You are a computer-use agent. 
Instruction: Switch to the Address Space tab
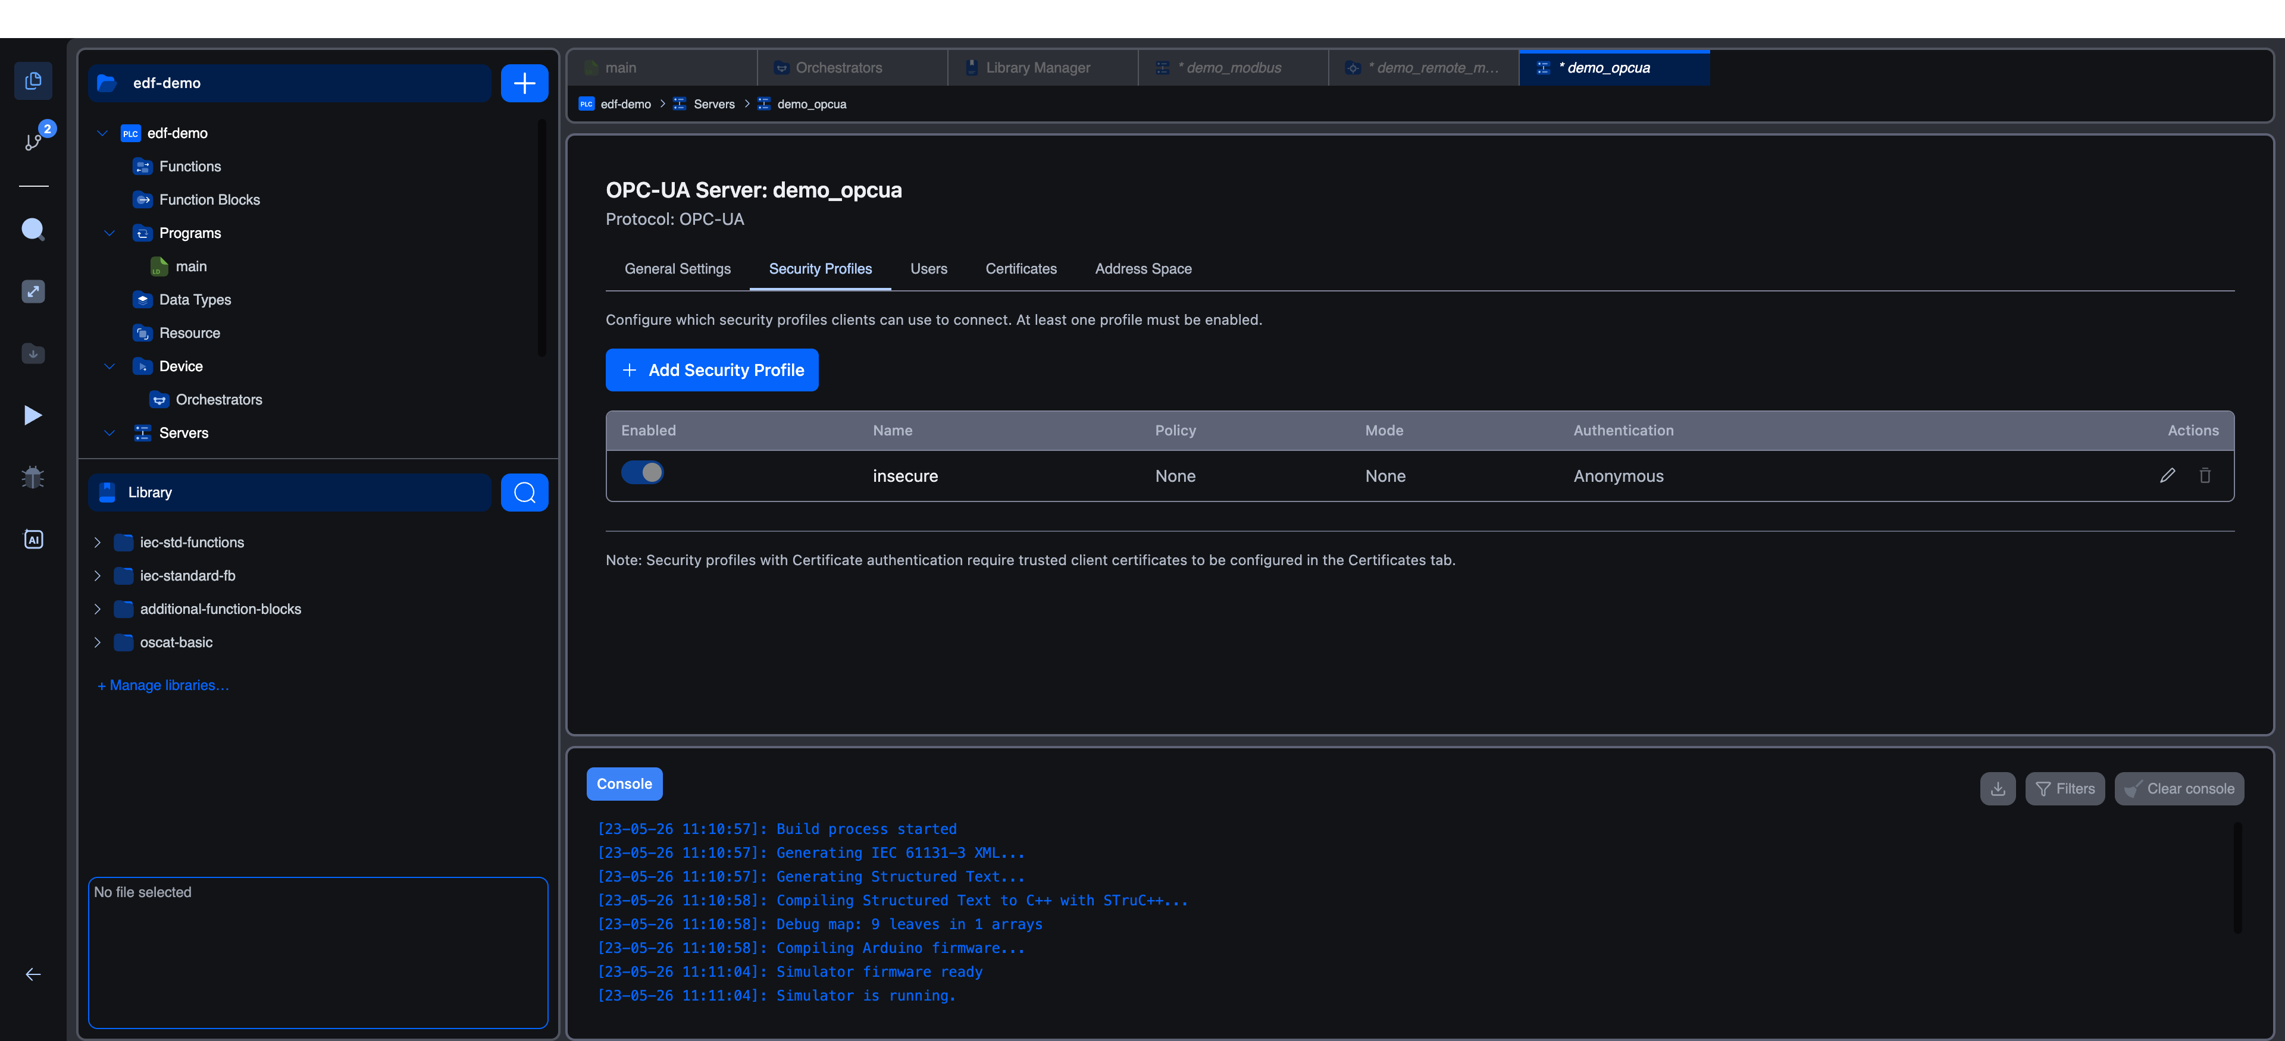pos(1143,269)
